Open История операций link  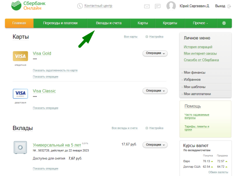click(x=198, y=47)
